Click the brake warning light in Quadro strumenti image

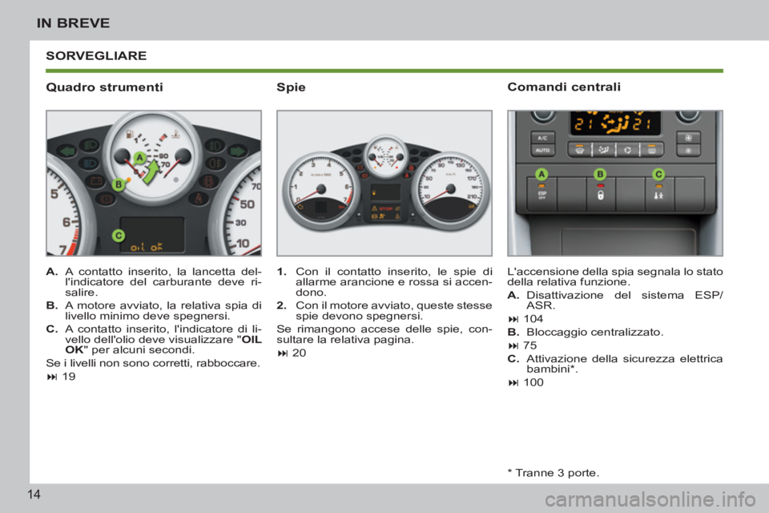(x=107, y=199)
